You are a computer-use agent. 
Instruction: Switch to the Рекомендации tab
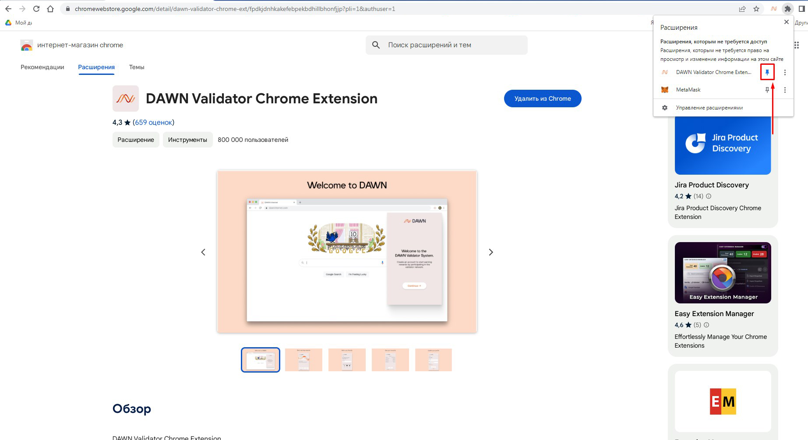click(42, 67)
